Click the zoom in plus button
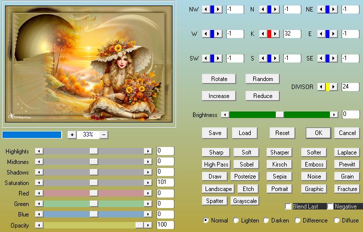This screenshot has height=232, width=363. (72, 134)
